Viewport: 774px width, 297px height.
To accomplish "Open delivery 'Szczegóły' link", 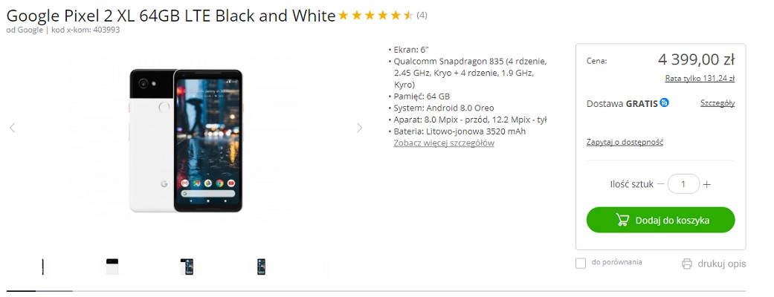I will [x=717, y=103].
